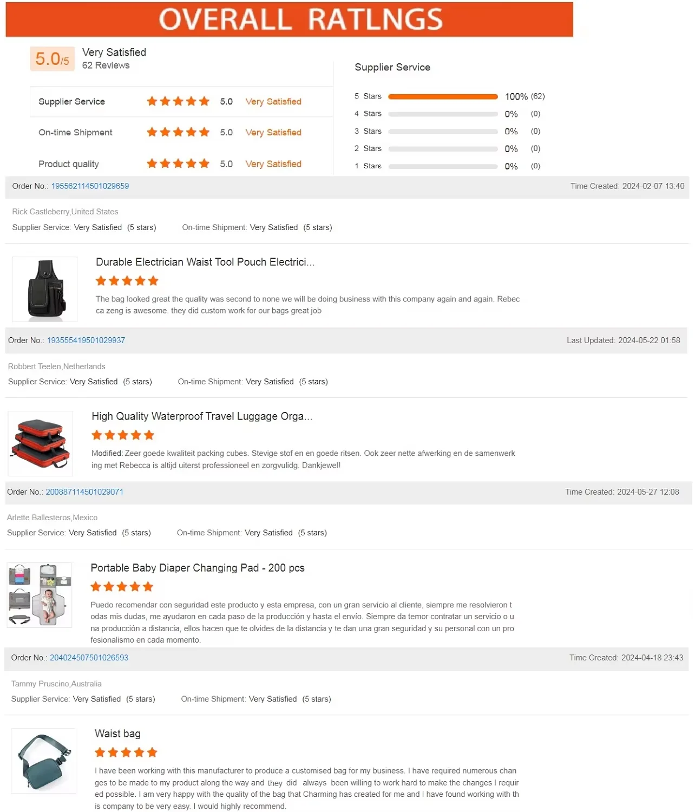Select the Supplier Service rating tab
The image size is (695, 812).
click(71, 102)
